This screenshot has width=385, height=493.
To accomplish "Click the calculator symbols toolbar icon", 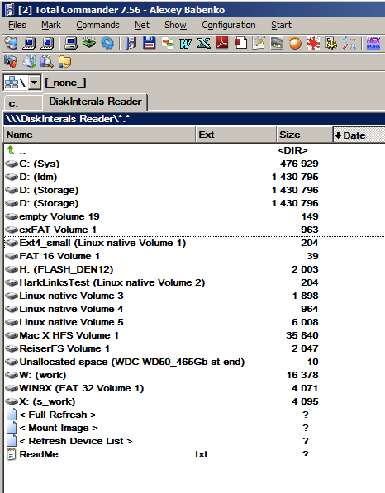I will (349, 43).
